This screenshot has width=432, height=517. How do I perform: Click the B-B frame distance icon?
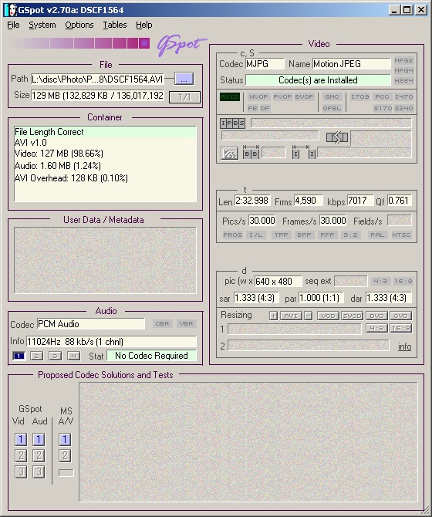pos(251,152)
